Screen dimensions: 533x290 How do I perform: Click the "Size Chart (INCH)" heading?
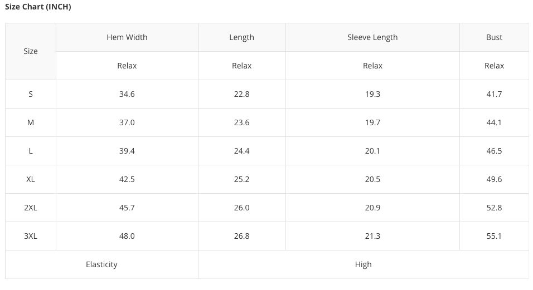pos(38,7)
